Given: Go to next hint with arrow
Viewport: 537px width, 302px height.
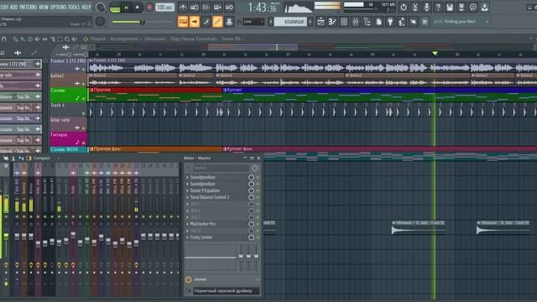Looking at the screenshot, I should pos(487,22).
